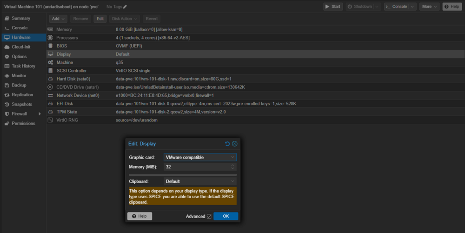Click the top-right Help button

pyautogui.click(x=452, y=7)
